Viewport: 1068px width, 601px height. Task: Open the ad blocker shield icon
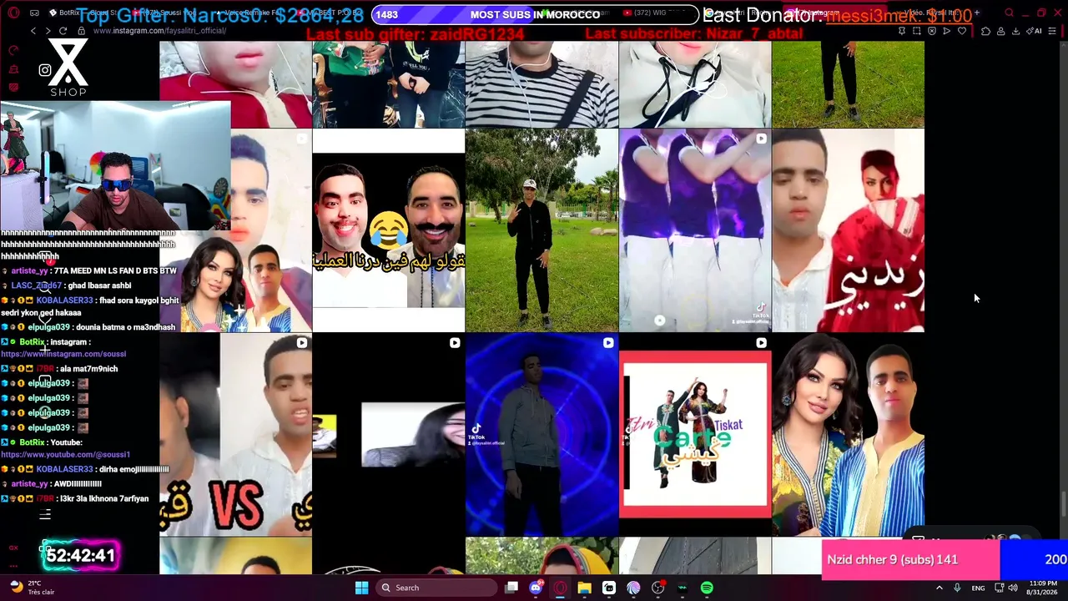932,31
